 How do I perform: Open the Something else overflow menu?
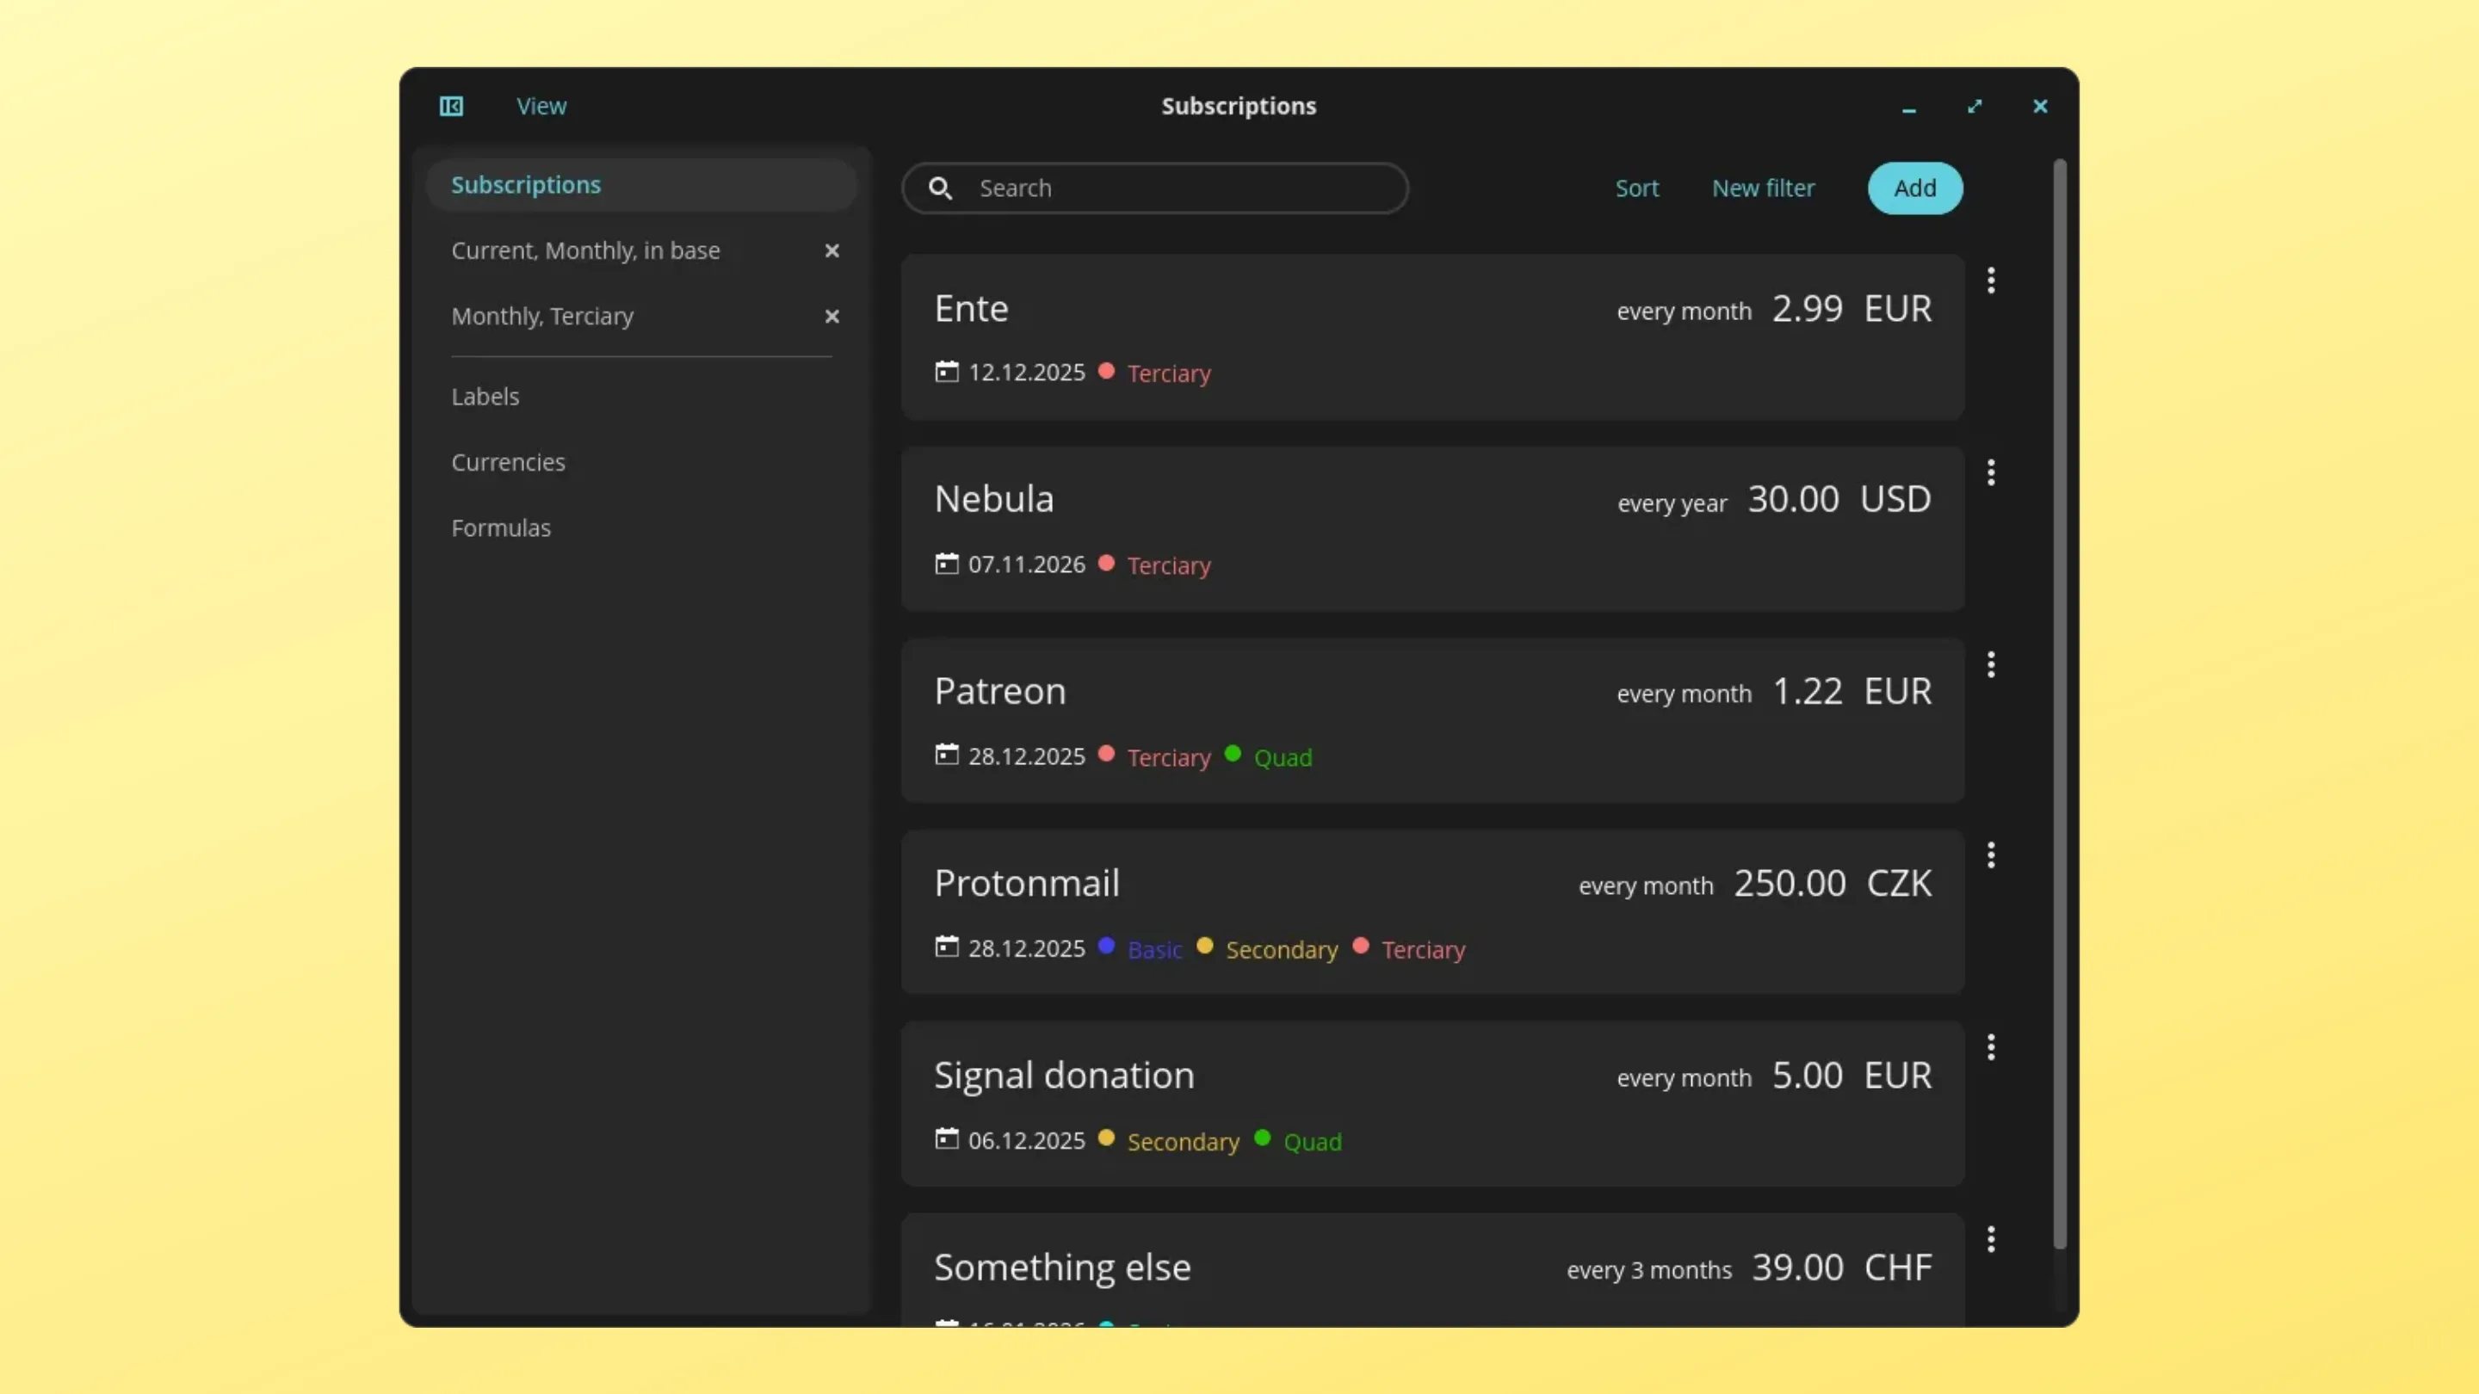[x=1990, y=1239]
